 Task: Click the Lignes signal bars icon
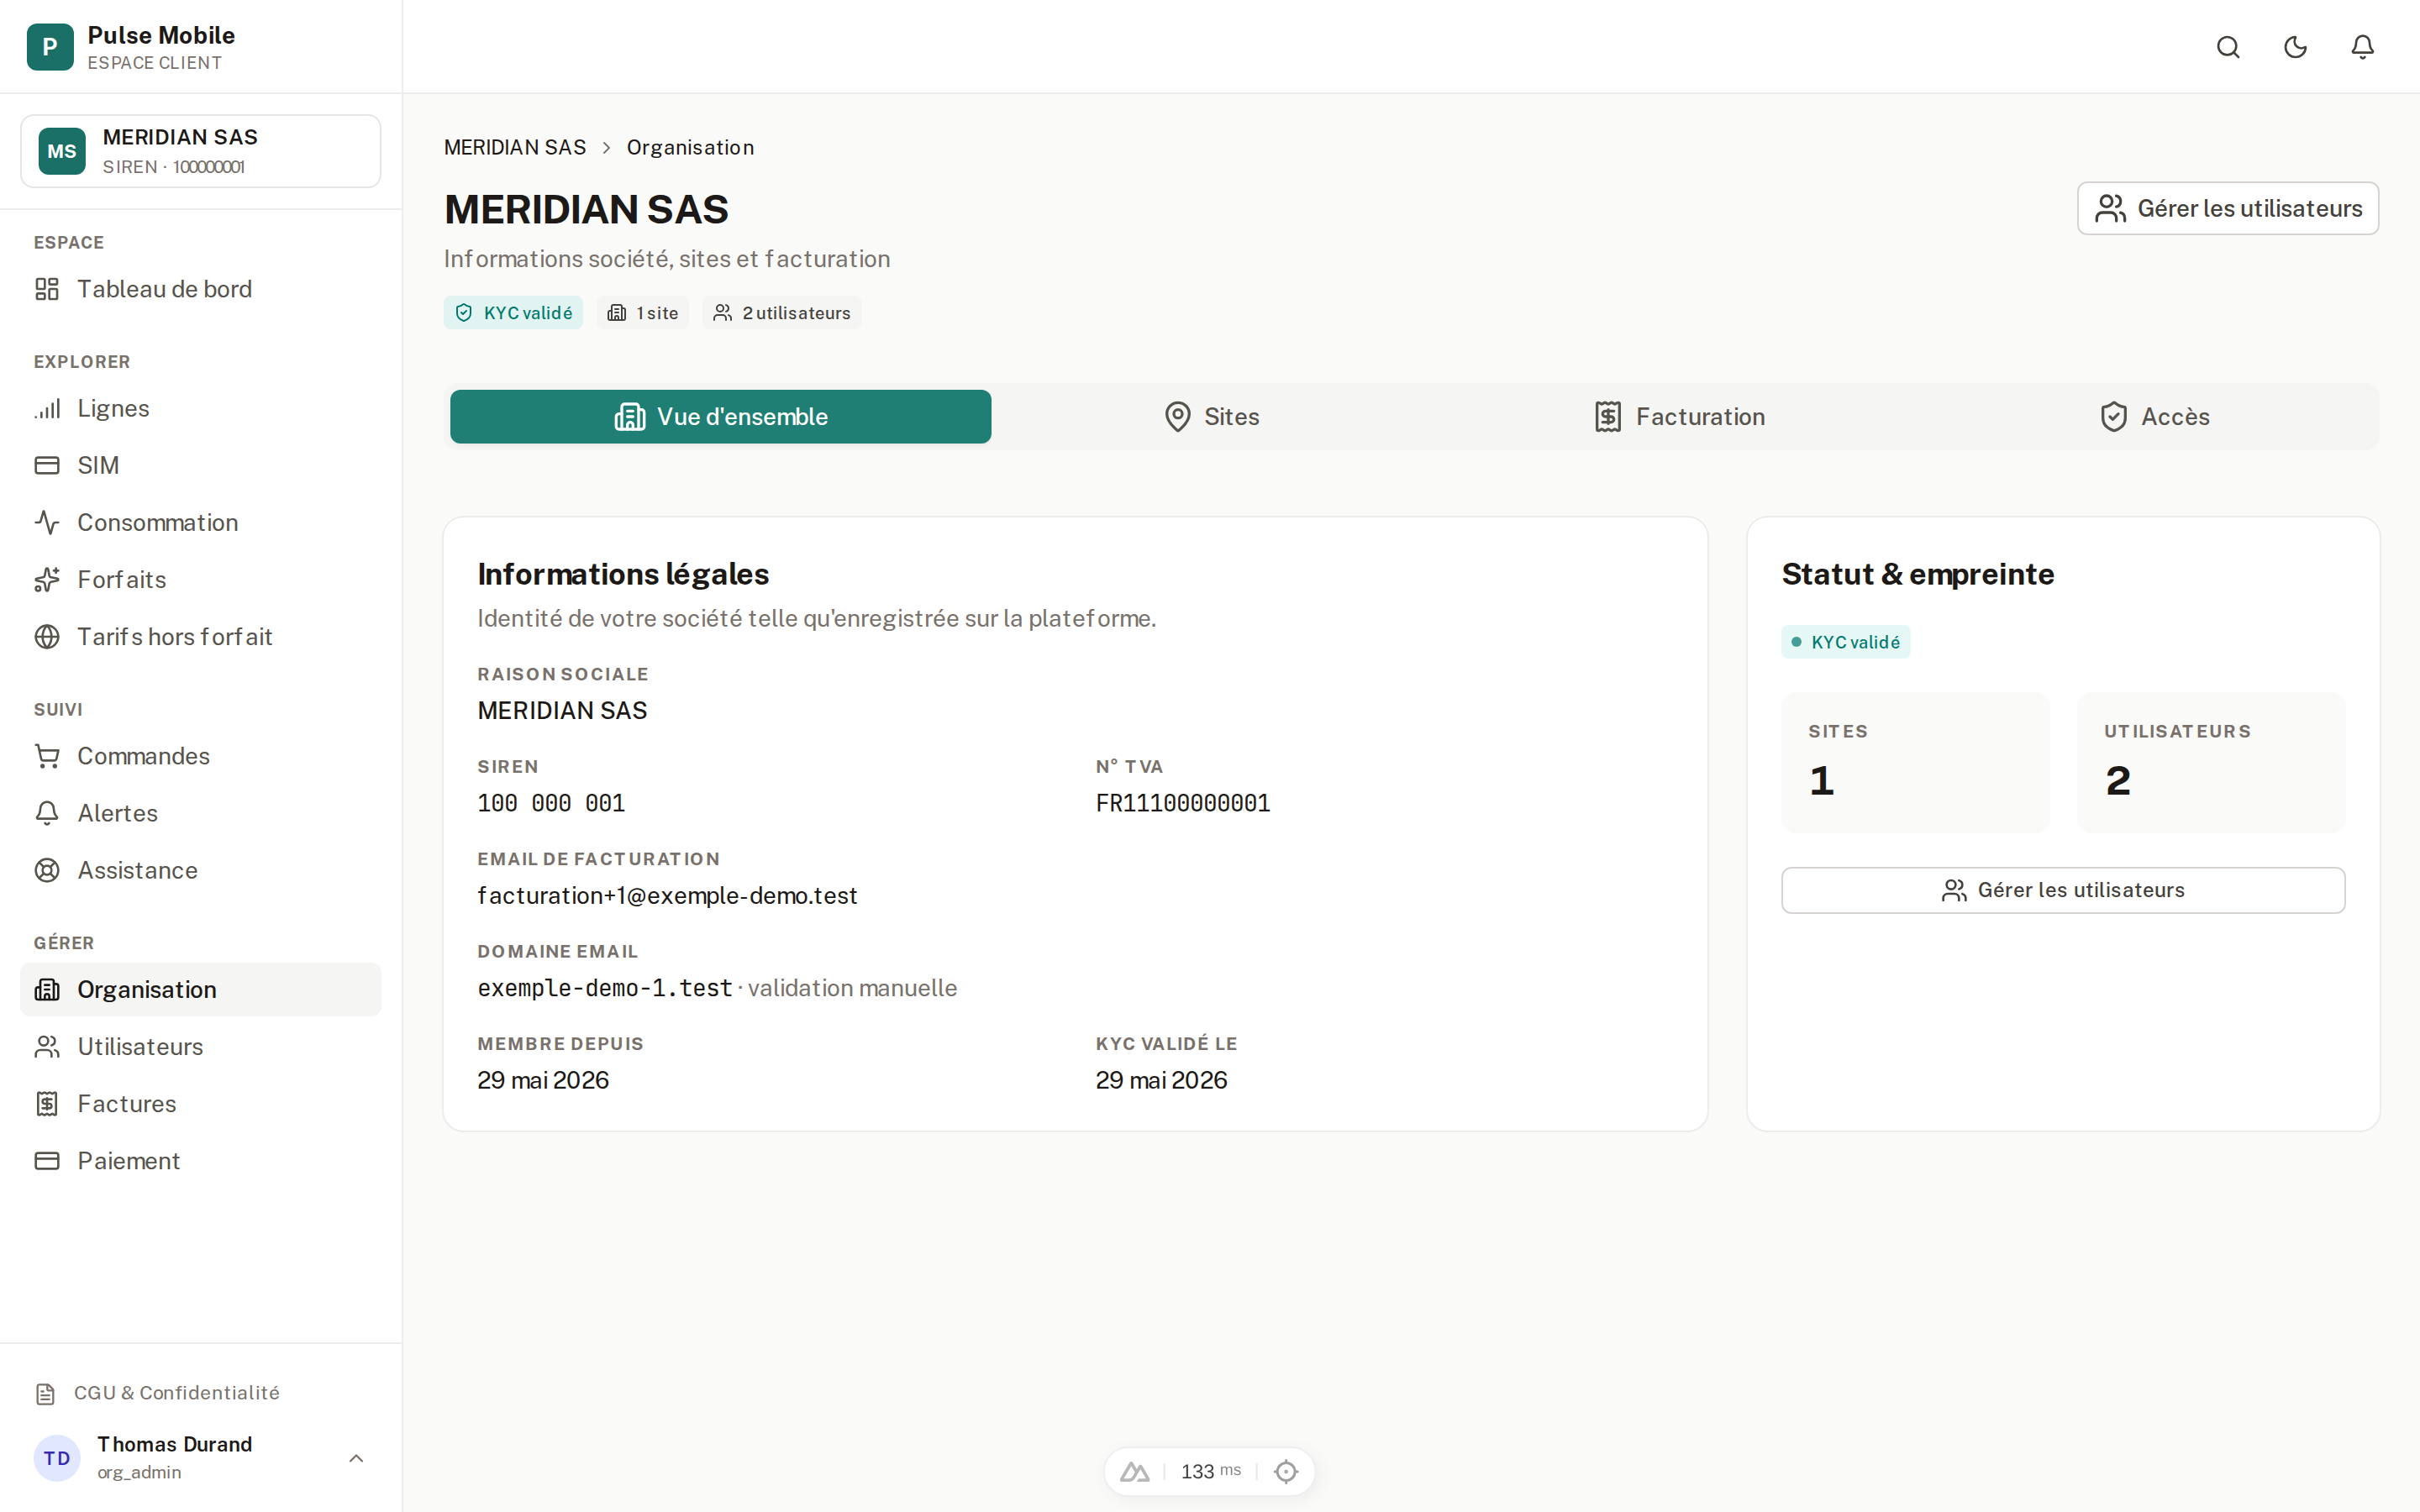(47, 408)
